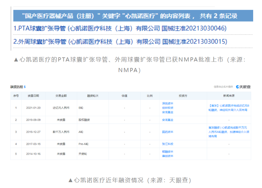Click the 融资历程 section heading
The height and width of the screenshot is (188, 262).
(17, 87)
